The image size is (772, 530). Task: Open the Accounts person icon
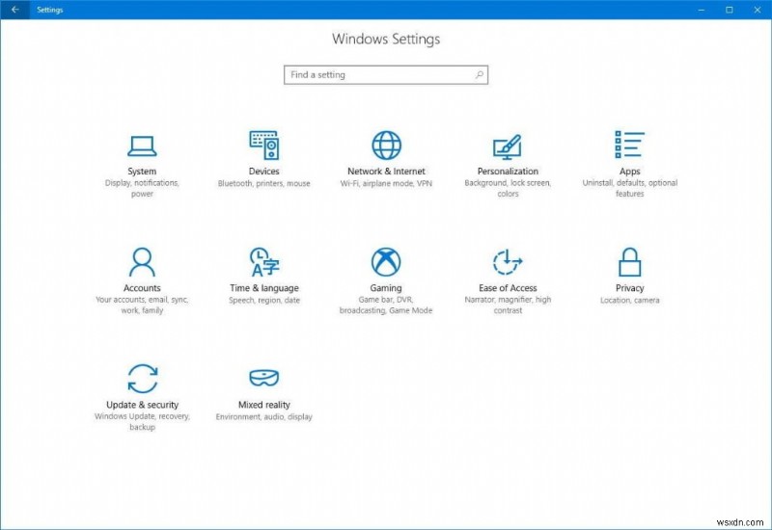click(142, 261)
